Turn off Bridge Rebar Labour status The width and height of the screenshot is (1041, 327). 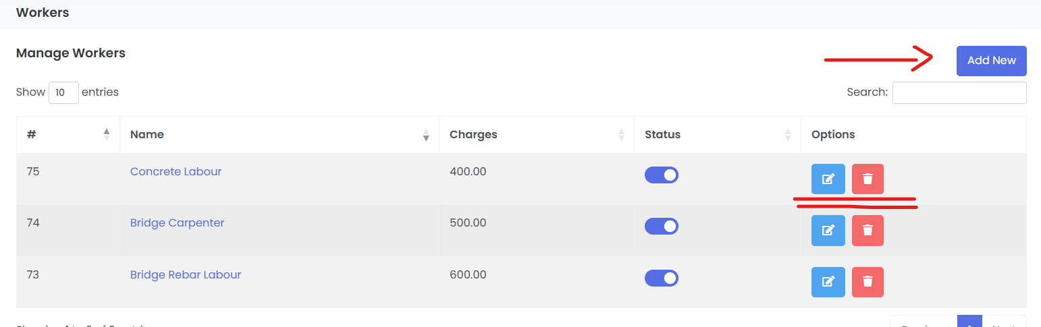[662, 278]
